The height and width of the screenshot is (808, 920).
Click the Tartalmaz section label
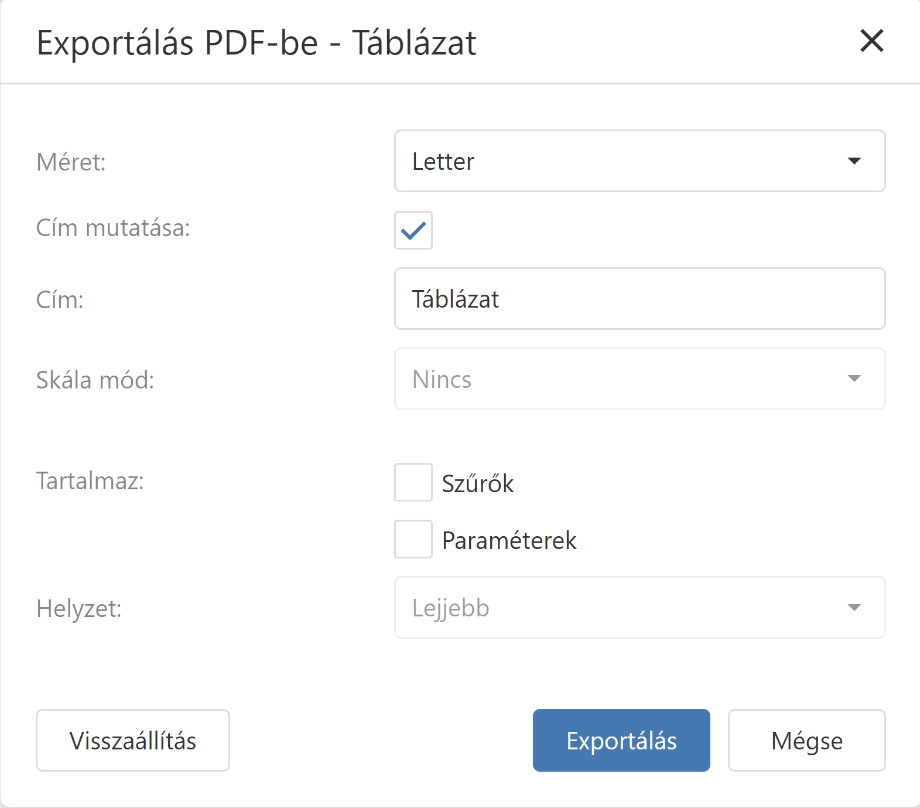tap(90, 481)
